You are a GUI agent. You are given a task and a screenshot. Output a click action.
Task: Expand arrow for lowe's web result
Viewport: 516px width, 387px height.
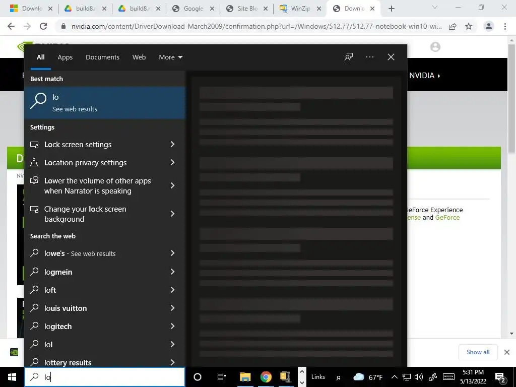tap(173, 253)
